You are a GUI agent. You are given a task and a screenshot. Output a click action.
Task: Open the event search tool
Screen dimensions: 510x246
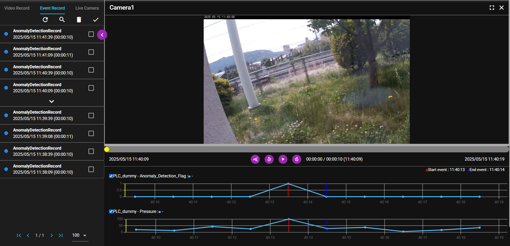(62, 19)
